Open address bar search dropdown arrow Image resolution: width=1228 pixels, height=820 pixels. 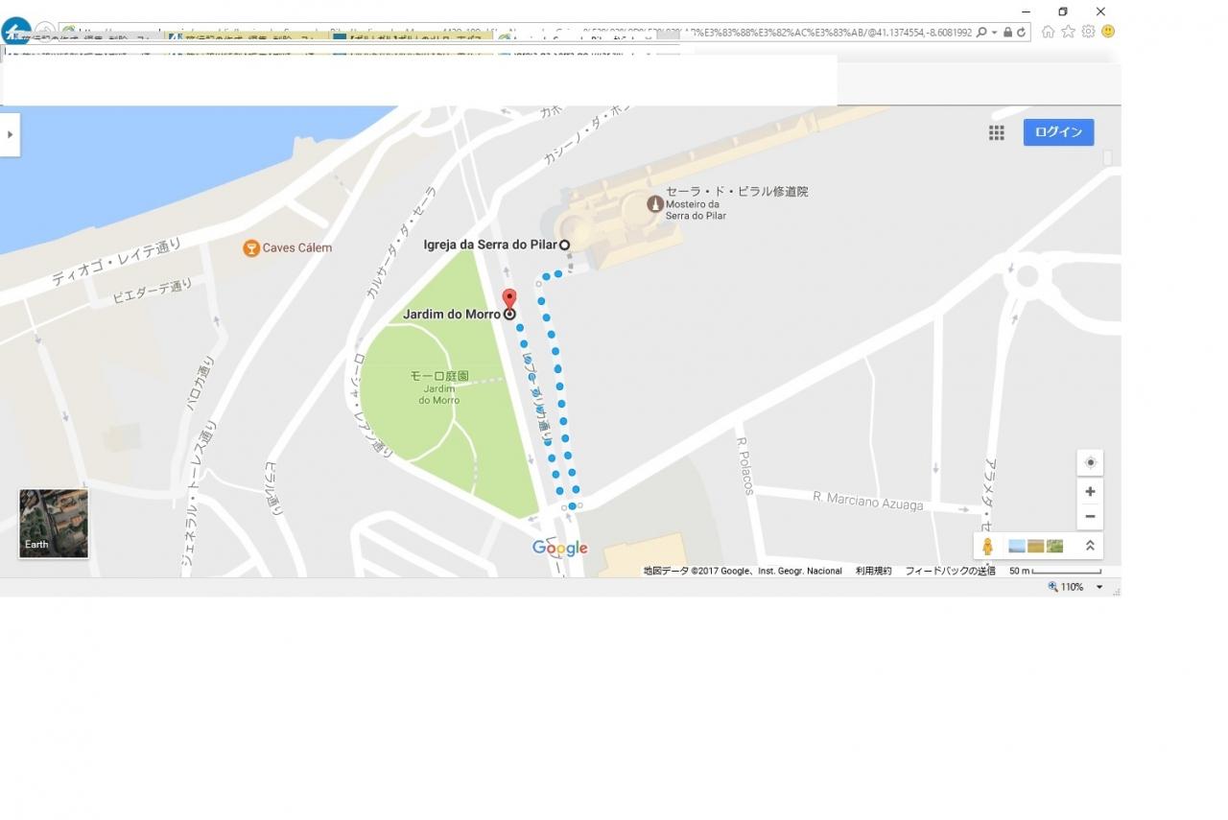pos(995,32)
